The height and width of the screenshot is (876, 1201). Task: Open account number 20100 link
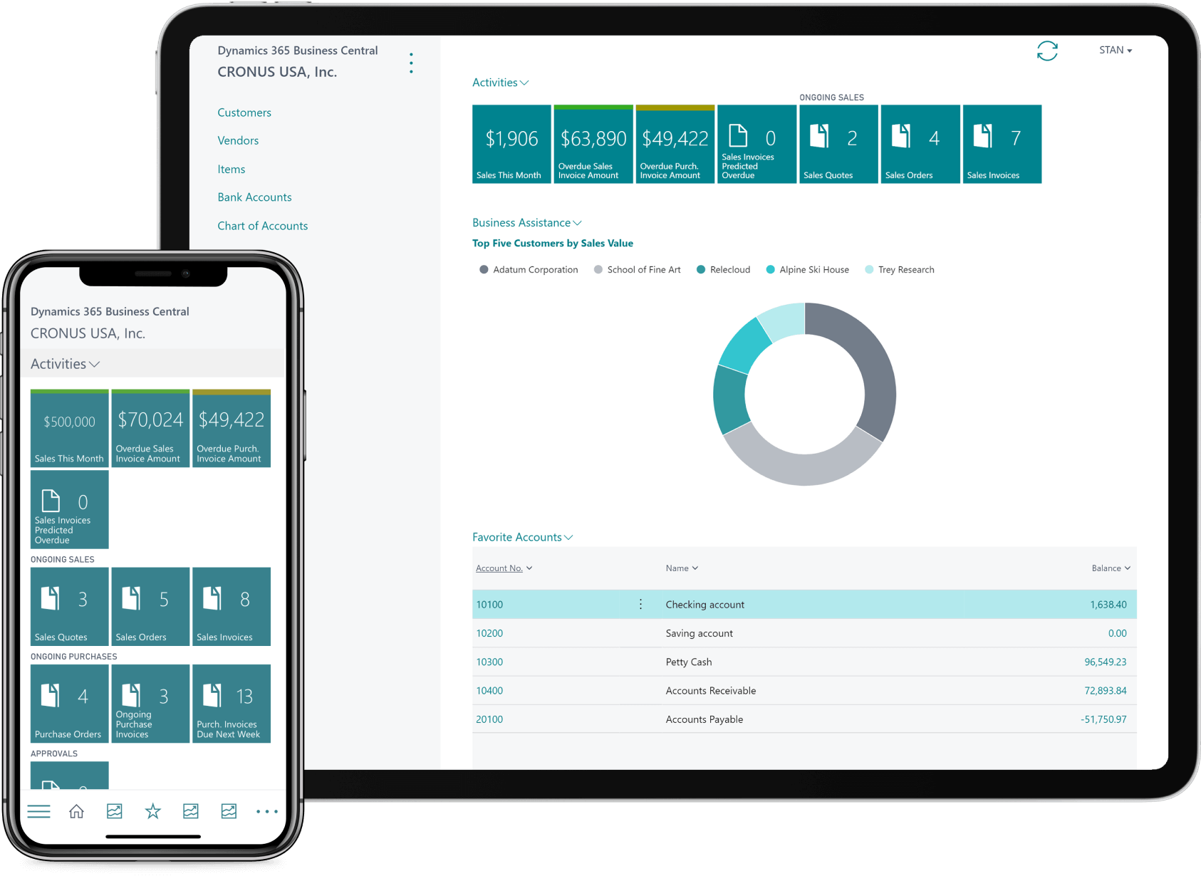tap(489, 719)
